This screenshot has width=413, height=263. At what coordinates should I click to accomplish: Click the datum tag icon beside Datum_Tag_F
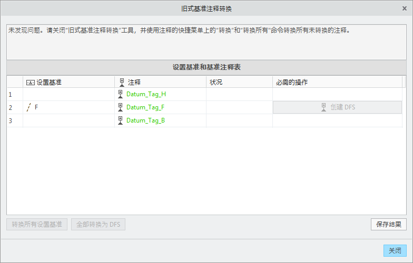[x=121, y=107]
